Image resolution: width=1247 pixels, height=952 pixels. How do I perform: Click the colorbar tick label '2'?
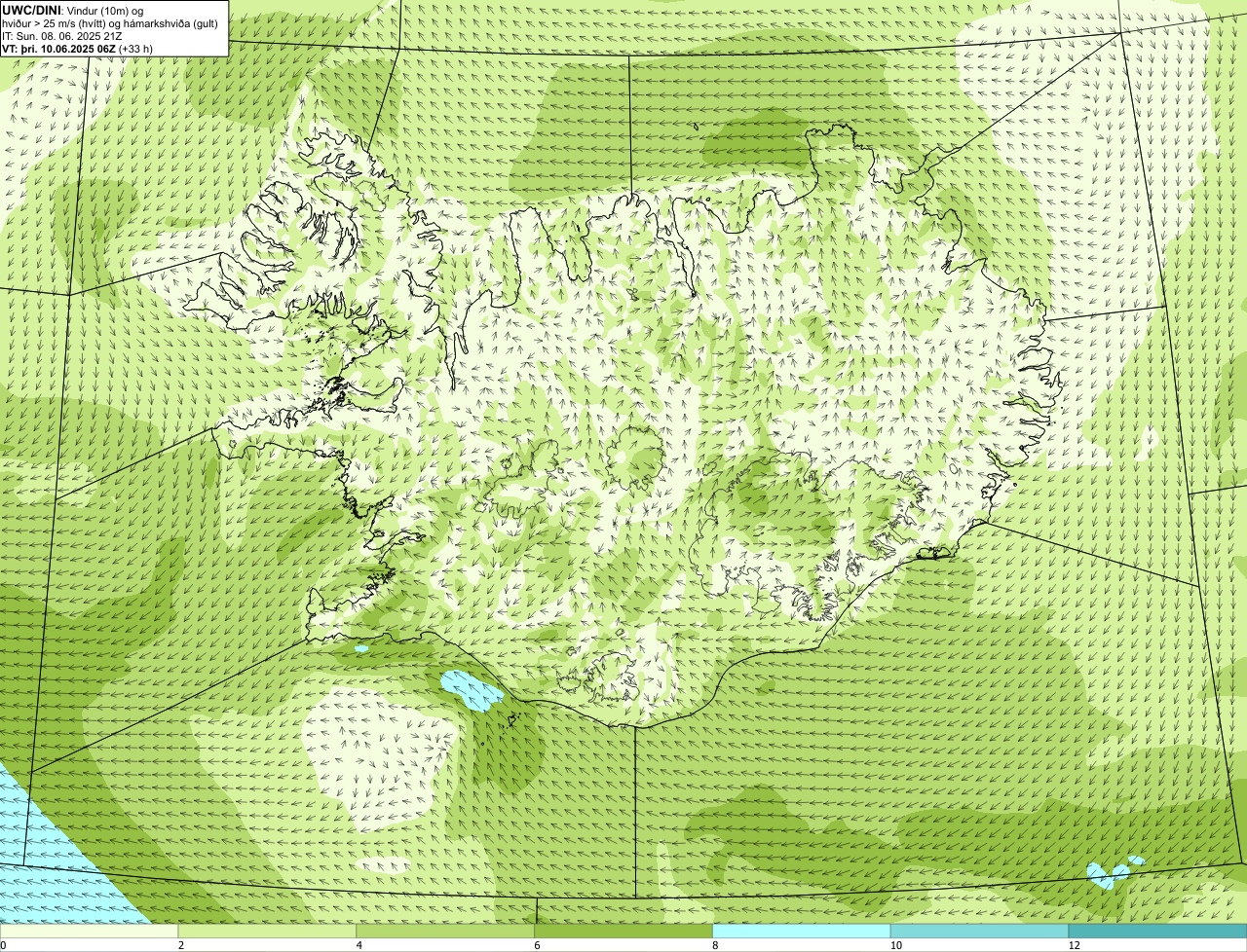(181, 945)
